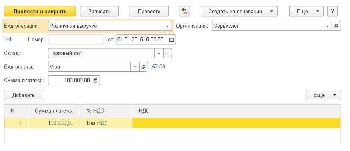
Task: Open the calculator for Сумма платежа
Action: [x=96, y=81]
